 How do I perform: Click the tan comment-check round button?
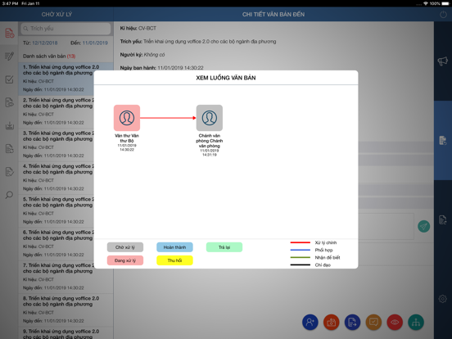[373, 322]
